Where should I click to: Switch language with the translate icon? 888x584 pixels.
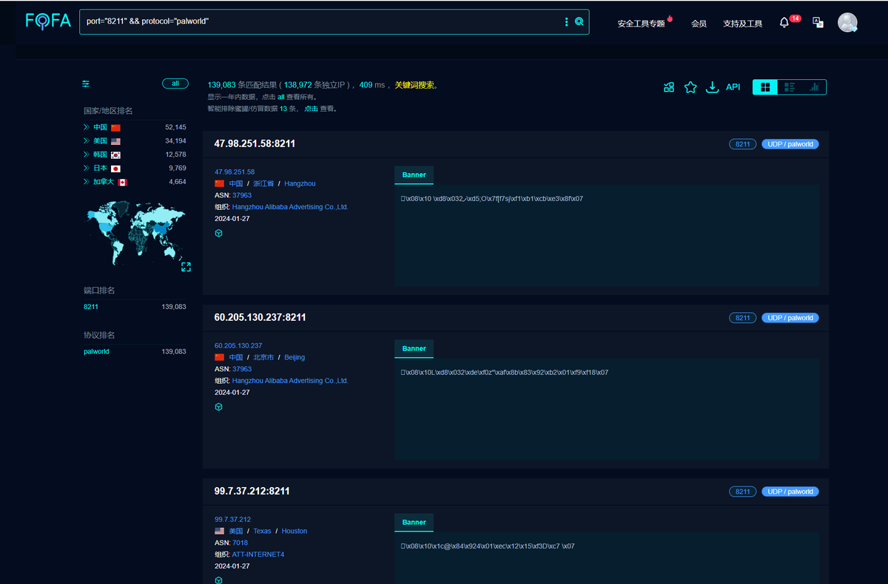[x=818, y=23]
